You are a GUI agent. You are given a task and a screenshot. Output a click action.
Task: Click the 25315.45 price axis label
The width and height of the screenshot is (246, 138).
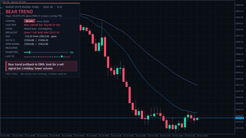[x=239, y=128]
